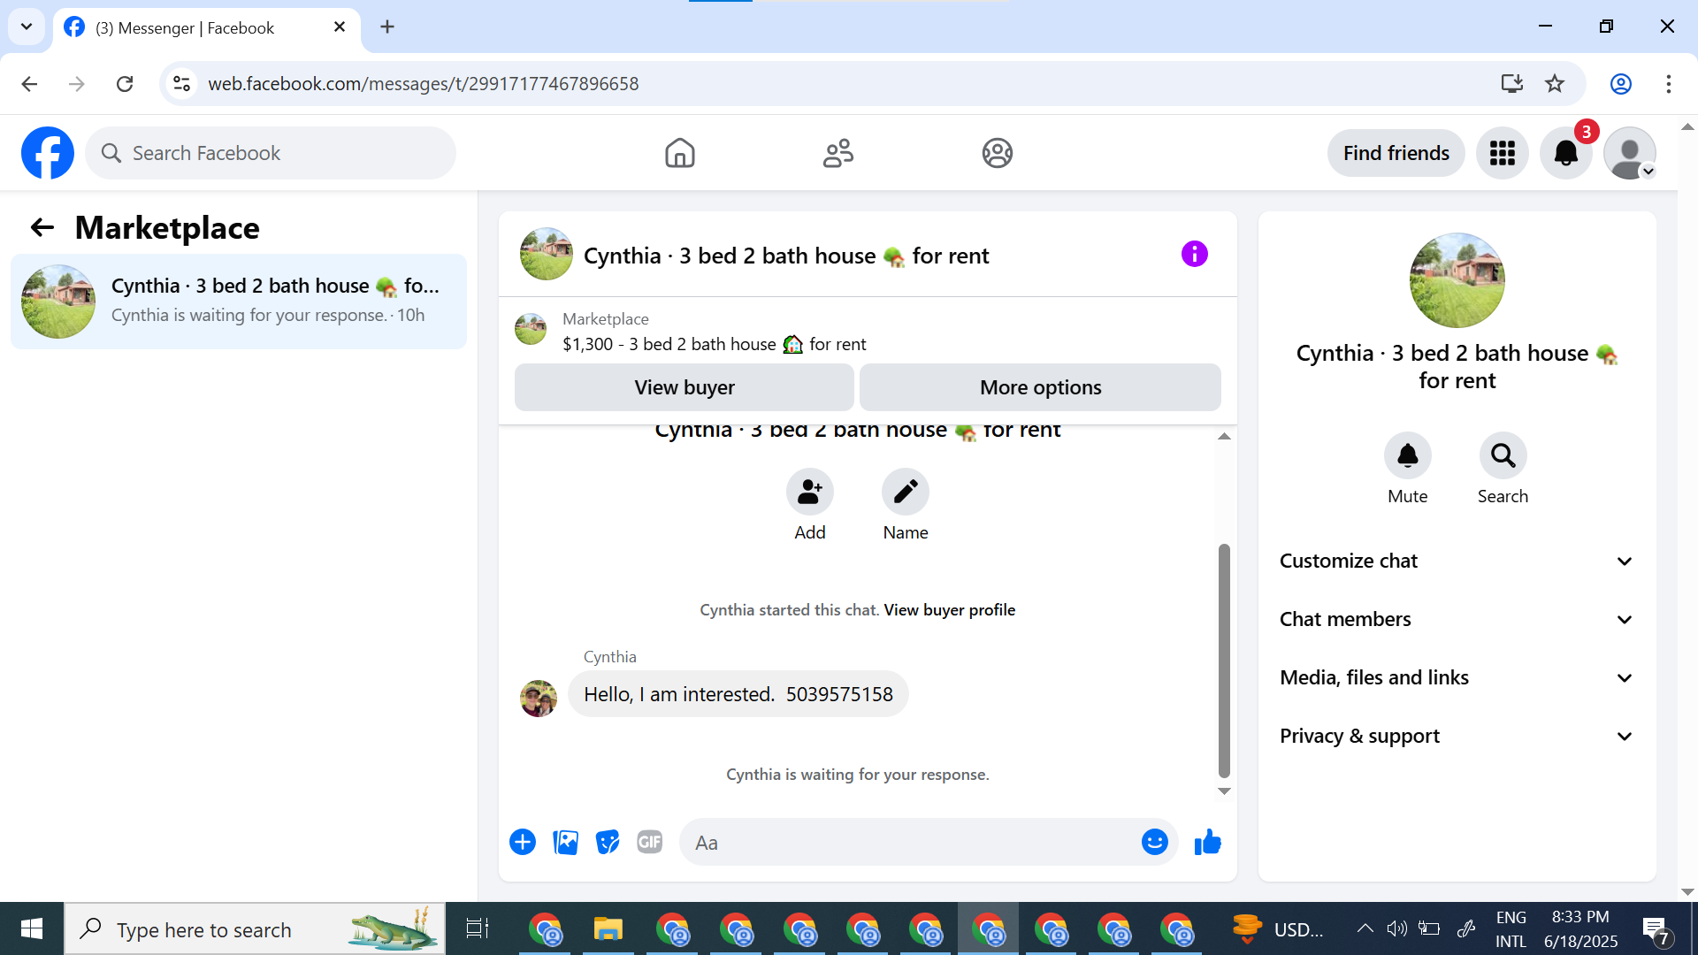
Task: Open the volume control in system tray
Action: pyautogui.click(x=1396, y=928)
